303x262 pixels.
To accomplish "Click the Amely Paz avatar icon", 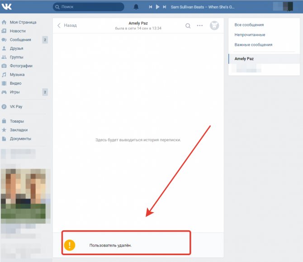I will pyautogui.click(x=214, y=25).
